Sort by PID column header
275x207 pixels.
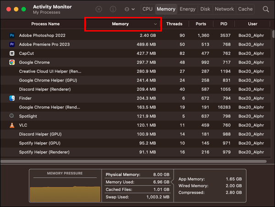[224, 24]
